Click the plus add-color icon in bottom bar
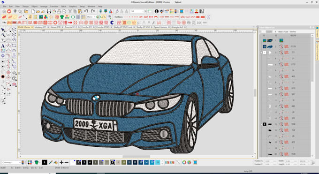The width and height of the screenshot is (319, 174). [x=61, y=162]
